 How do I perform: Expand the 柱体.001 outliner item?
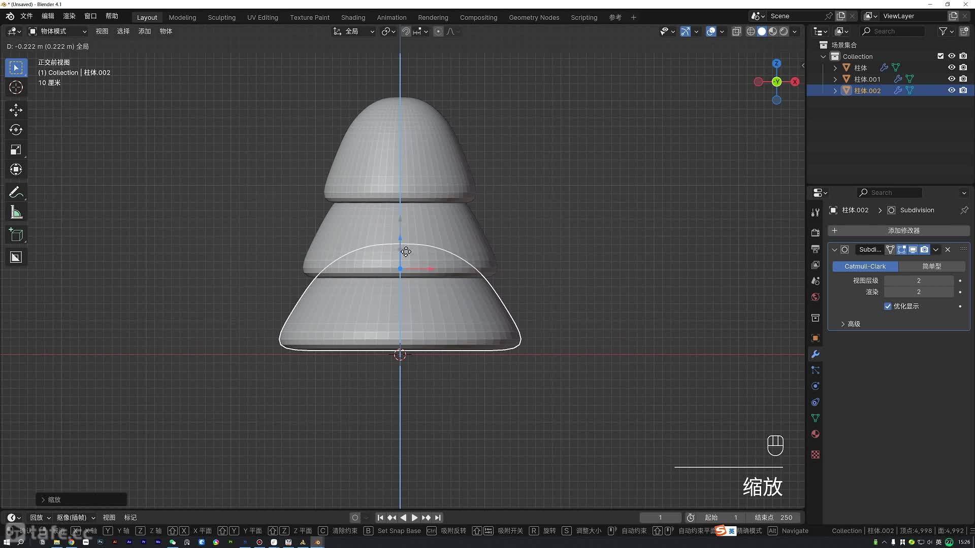pyautogui.click(x=835, y=79)
